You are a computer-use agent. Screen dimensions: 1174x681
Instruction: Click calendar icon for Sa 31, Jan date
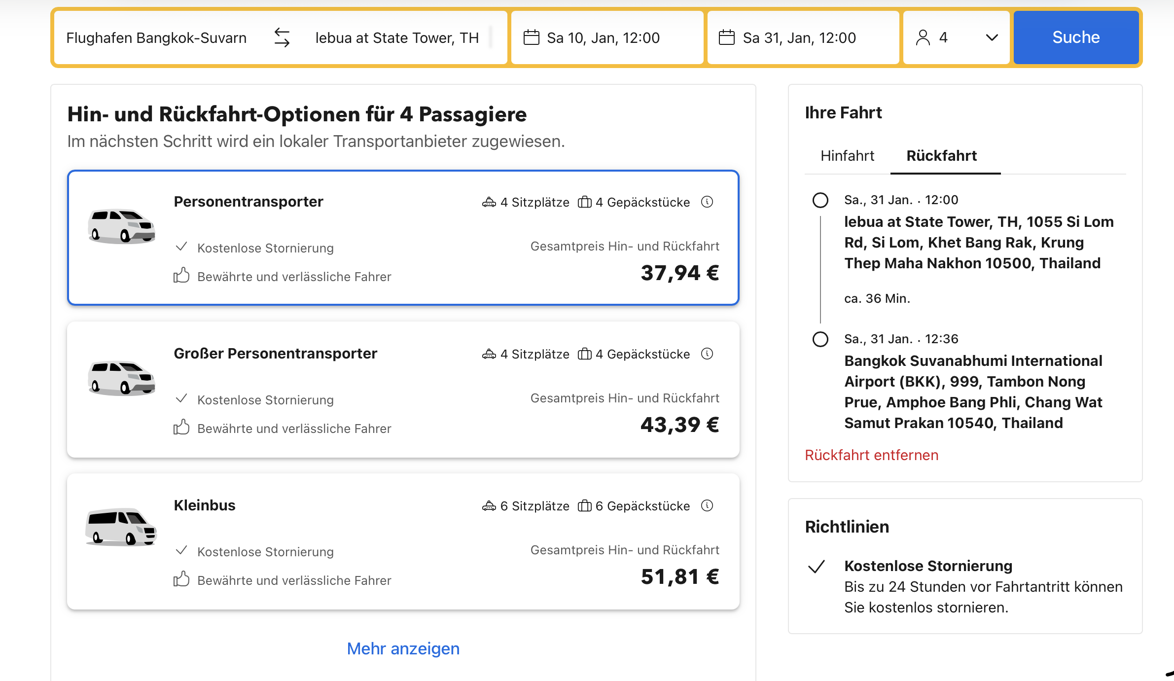[x=726, y=37]
